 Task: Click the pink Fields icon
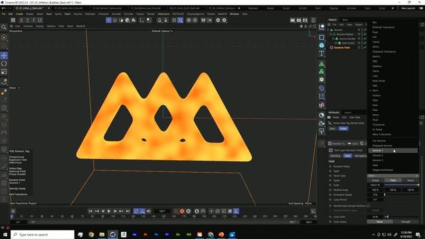321,105
